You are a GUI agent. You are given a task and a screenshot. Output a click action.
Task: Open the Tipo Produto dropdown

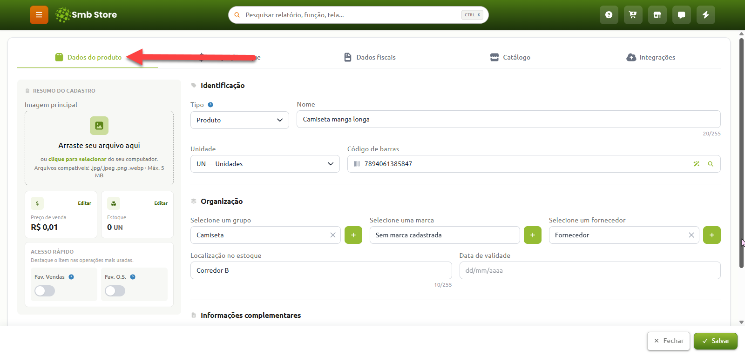240,120
